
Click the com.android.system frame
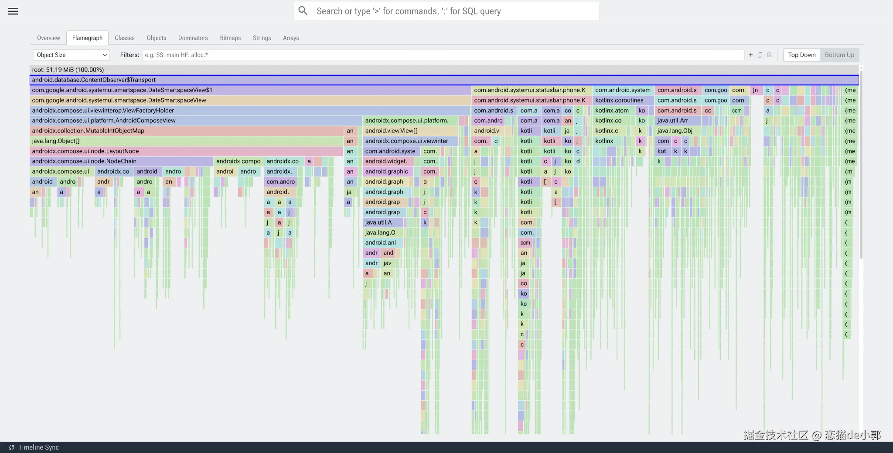[x=623, y=90]
